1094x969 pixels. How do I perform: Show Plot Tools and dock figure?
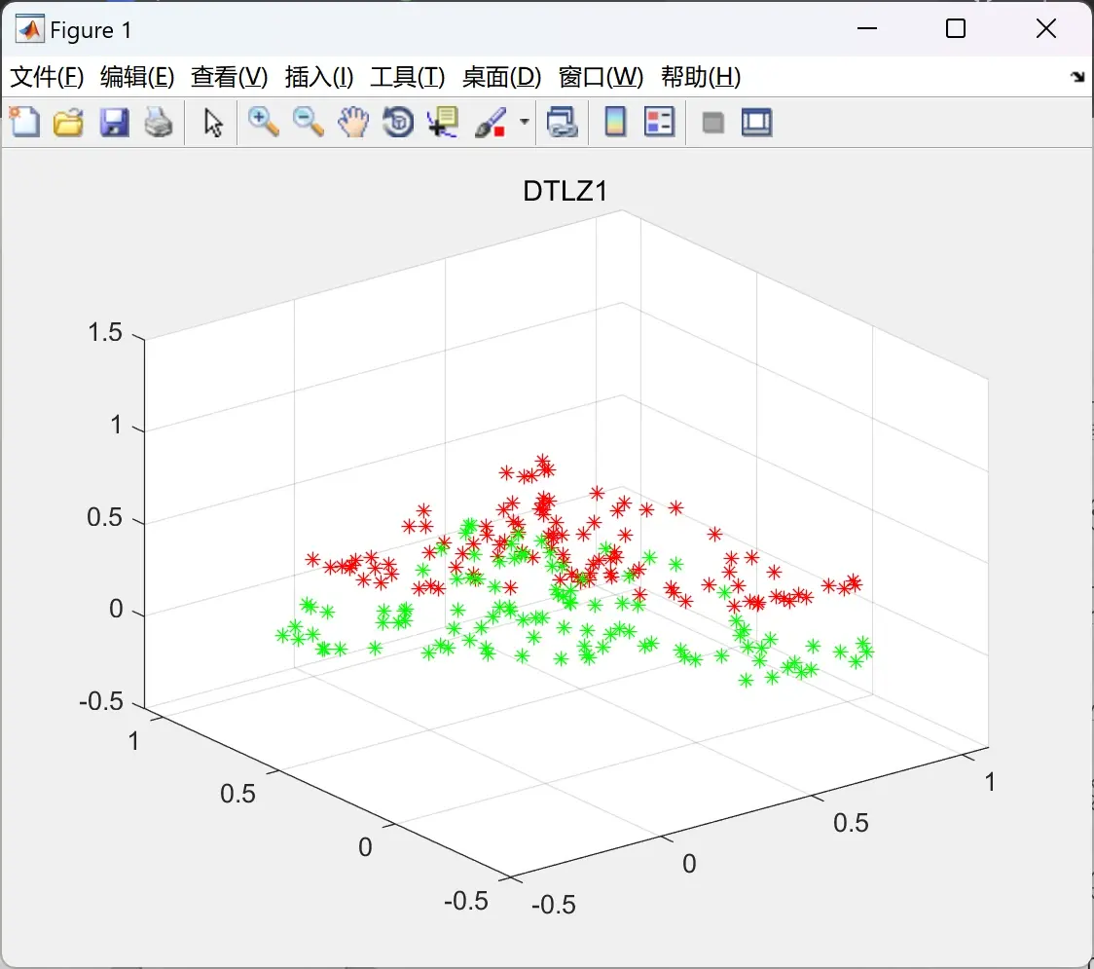[x=756, y=122]
